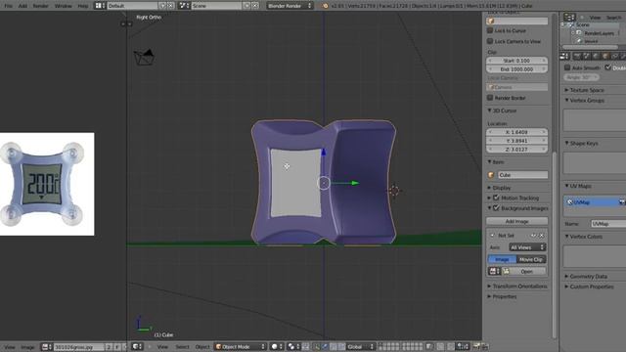The image size is (626, 352).
Task: Enable Lock Camera to View checkbox
Action: (490, 41)
